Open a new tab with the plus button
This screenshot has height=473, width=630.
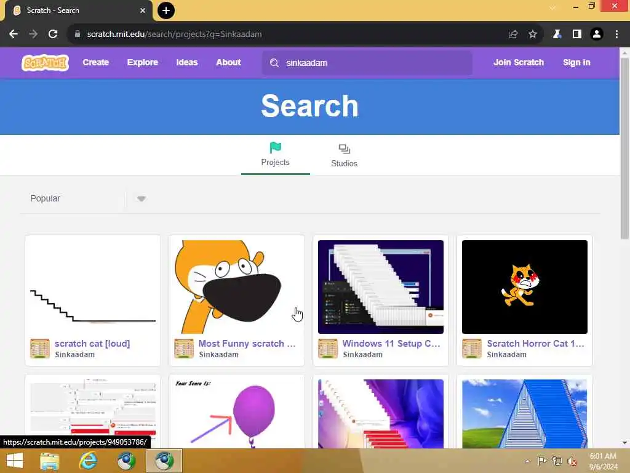point(166,10)
